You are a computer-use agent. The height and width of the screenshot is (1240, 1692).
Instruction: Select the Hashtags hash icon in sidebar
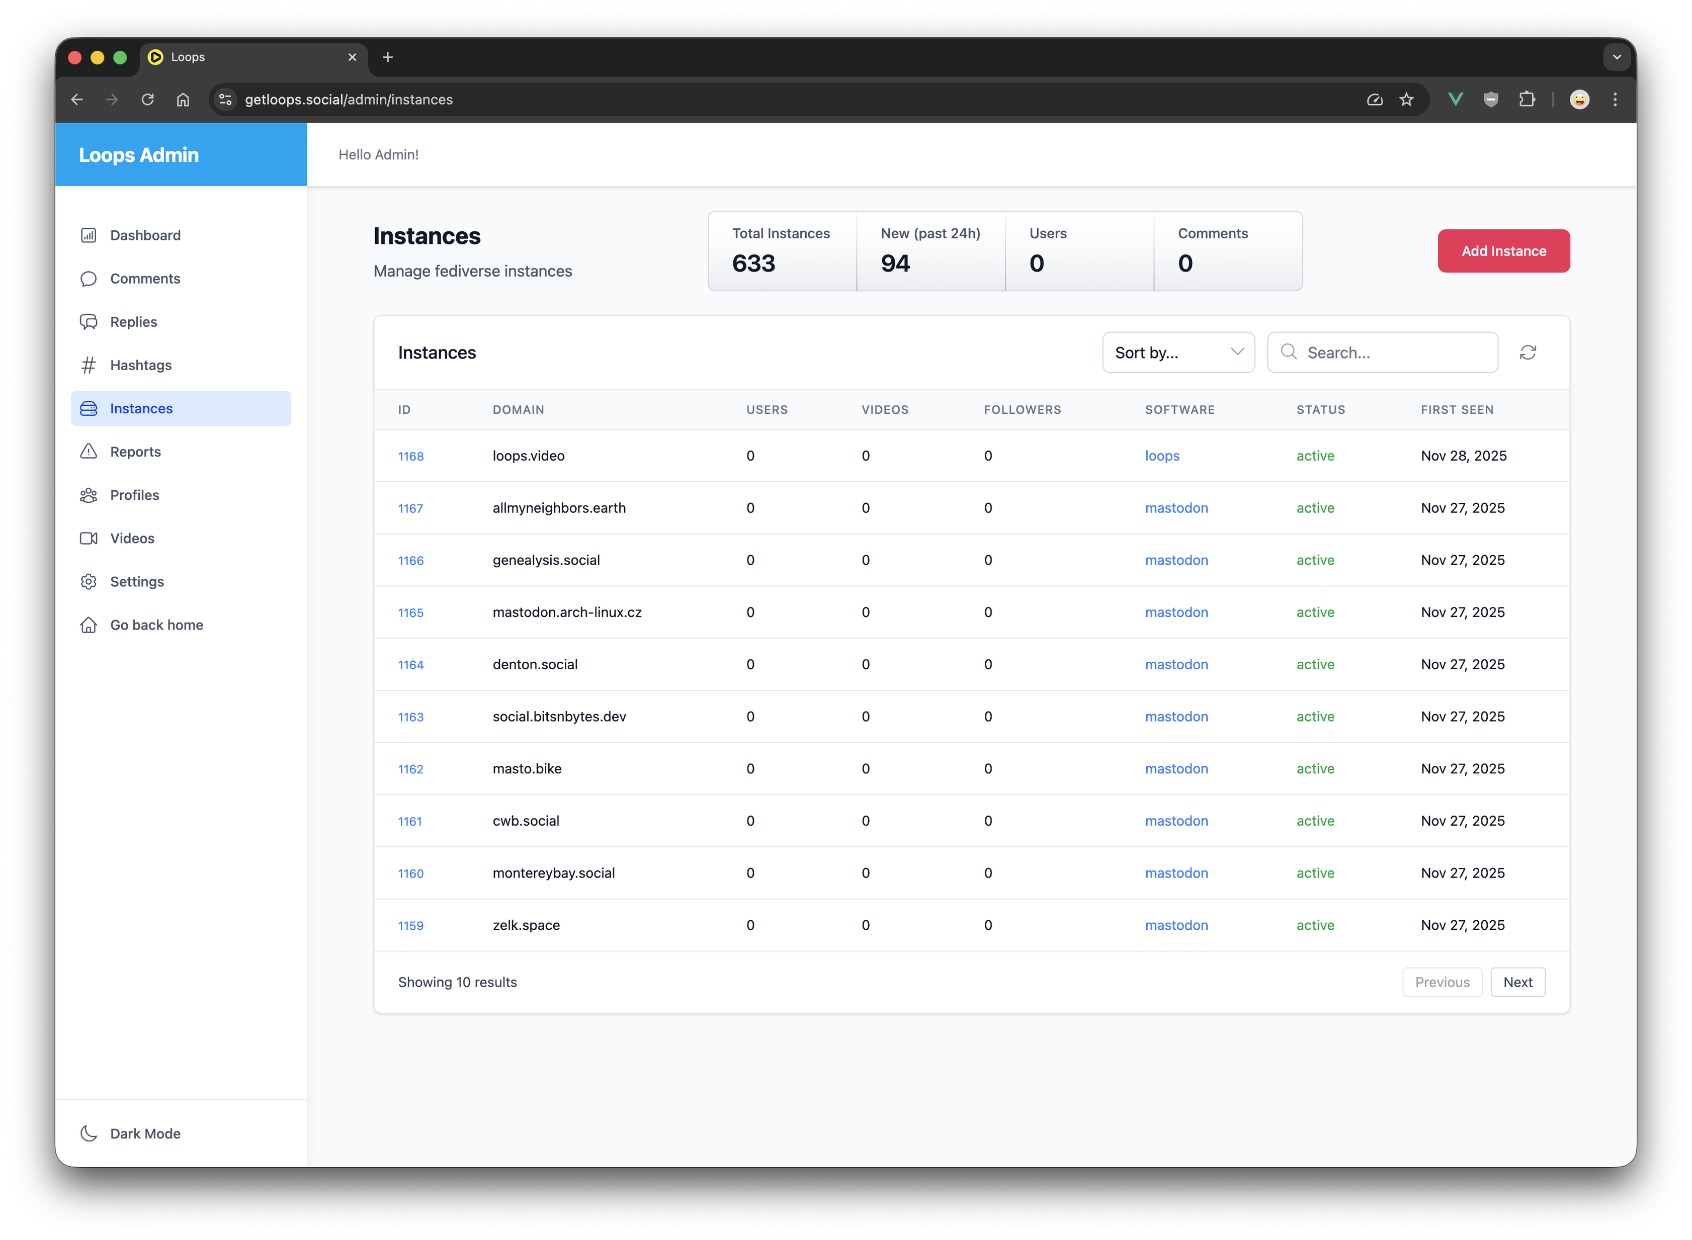pyautogui.click(x=89, y=366)
